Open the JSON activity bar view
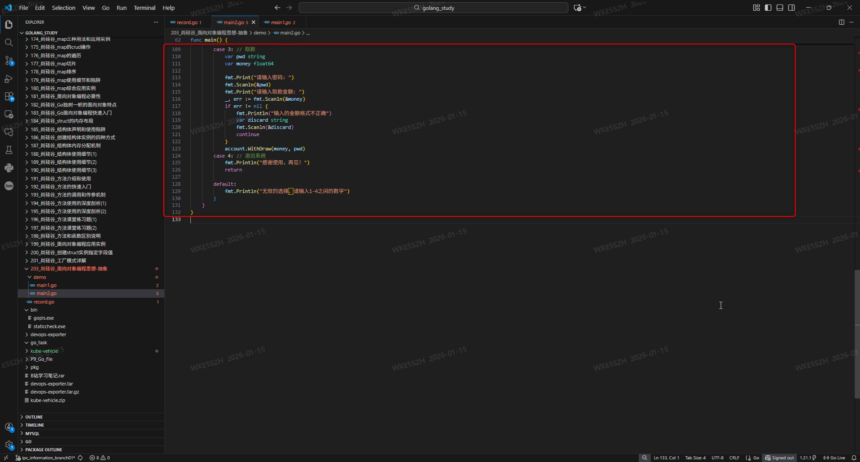Image resolution: width=860 pixels, height=462 pixels. pos(9,186)
